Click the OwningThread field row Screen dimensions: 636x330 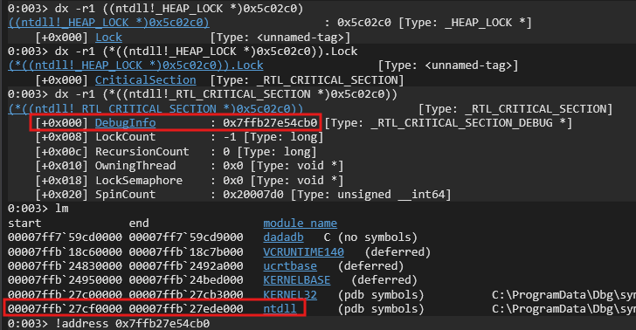pyautogui.click(x=189, y=166)
